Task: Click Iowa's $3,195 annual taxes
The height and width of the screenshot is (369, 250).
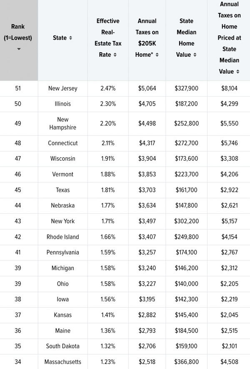Action: click(x=147, y=299)
